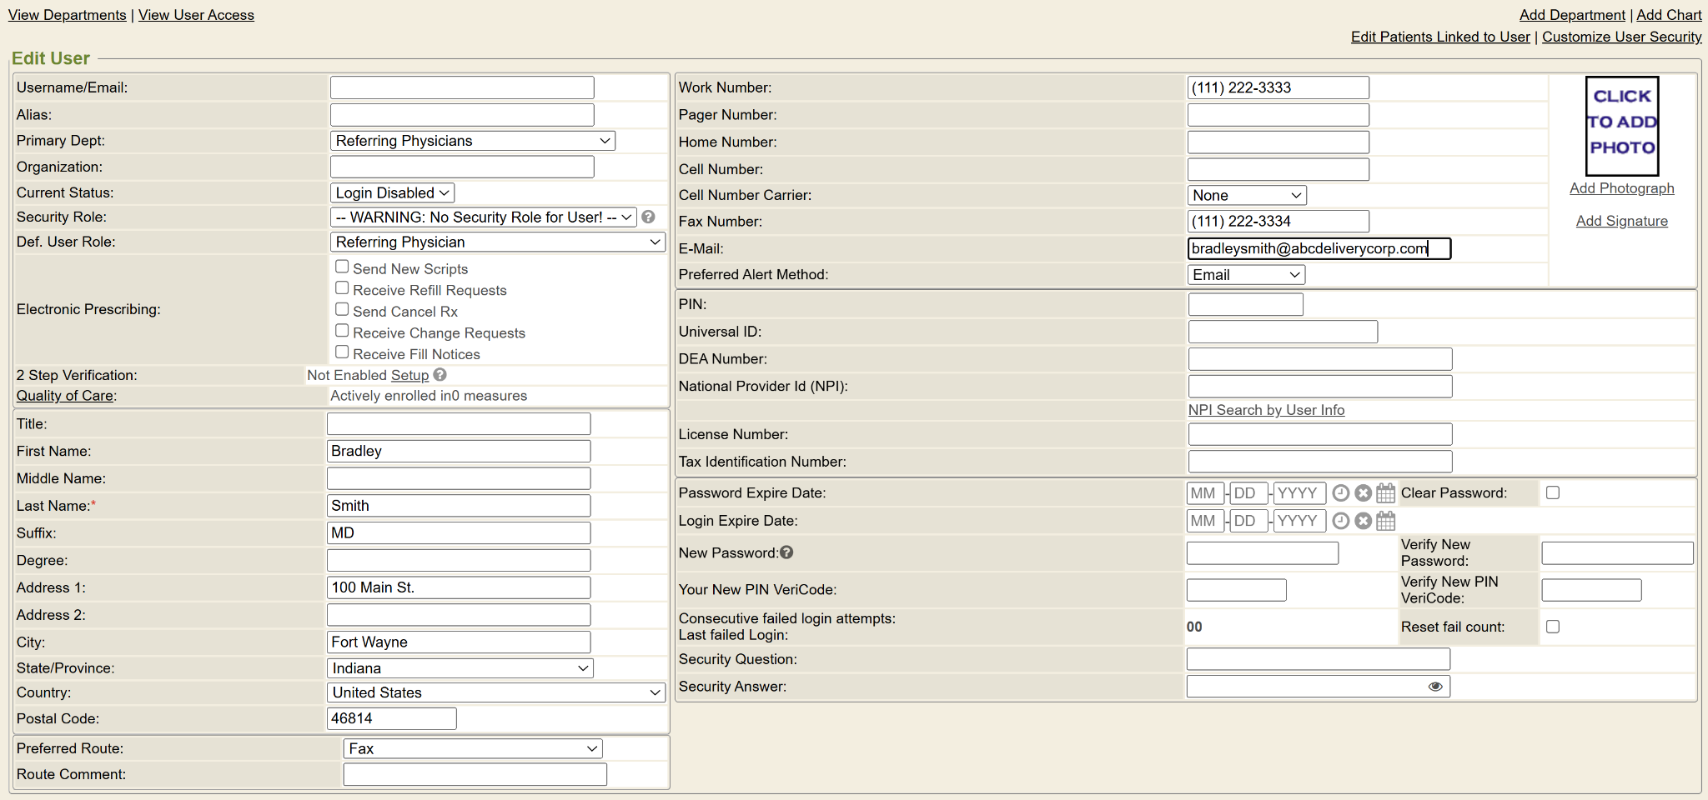1708x800 pixels.
Task: Open the Login Expire Date calendar picker
Action: [x=1385, y=521]
